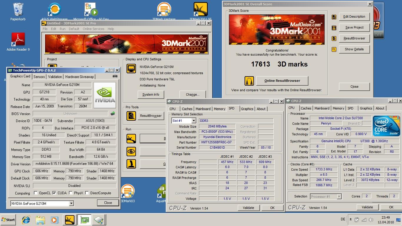Screen dimensions: 402x226
Task: Switch to Validation tab in GPU-Z
Action: tap(55, 77)
